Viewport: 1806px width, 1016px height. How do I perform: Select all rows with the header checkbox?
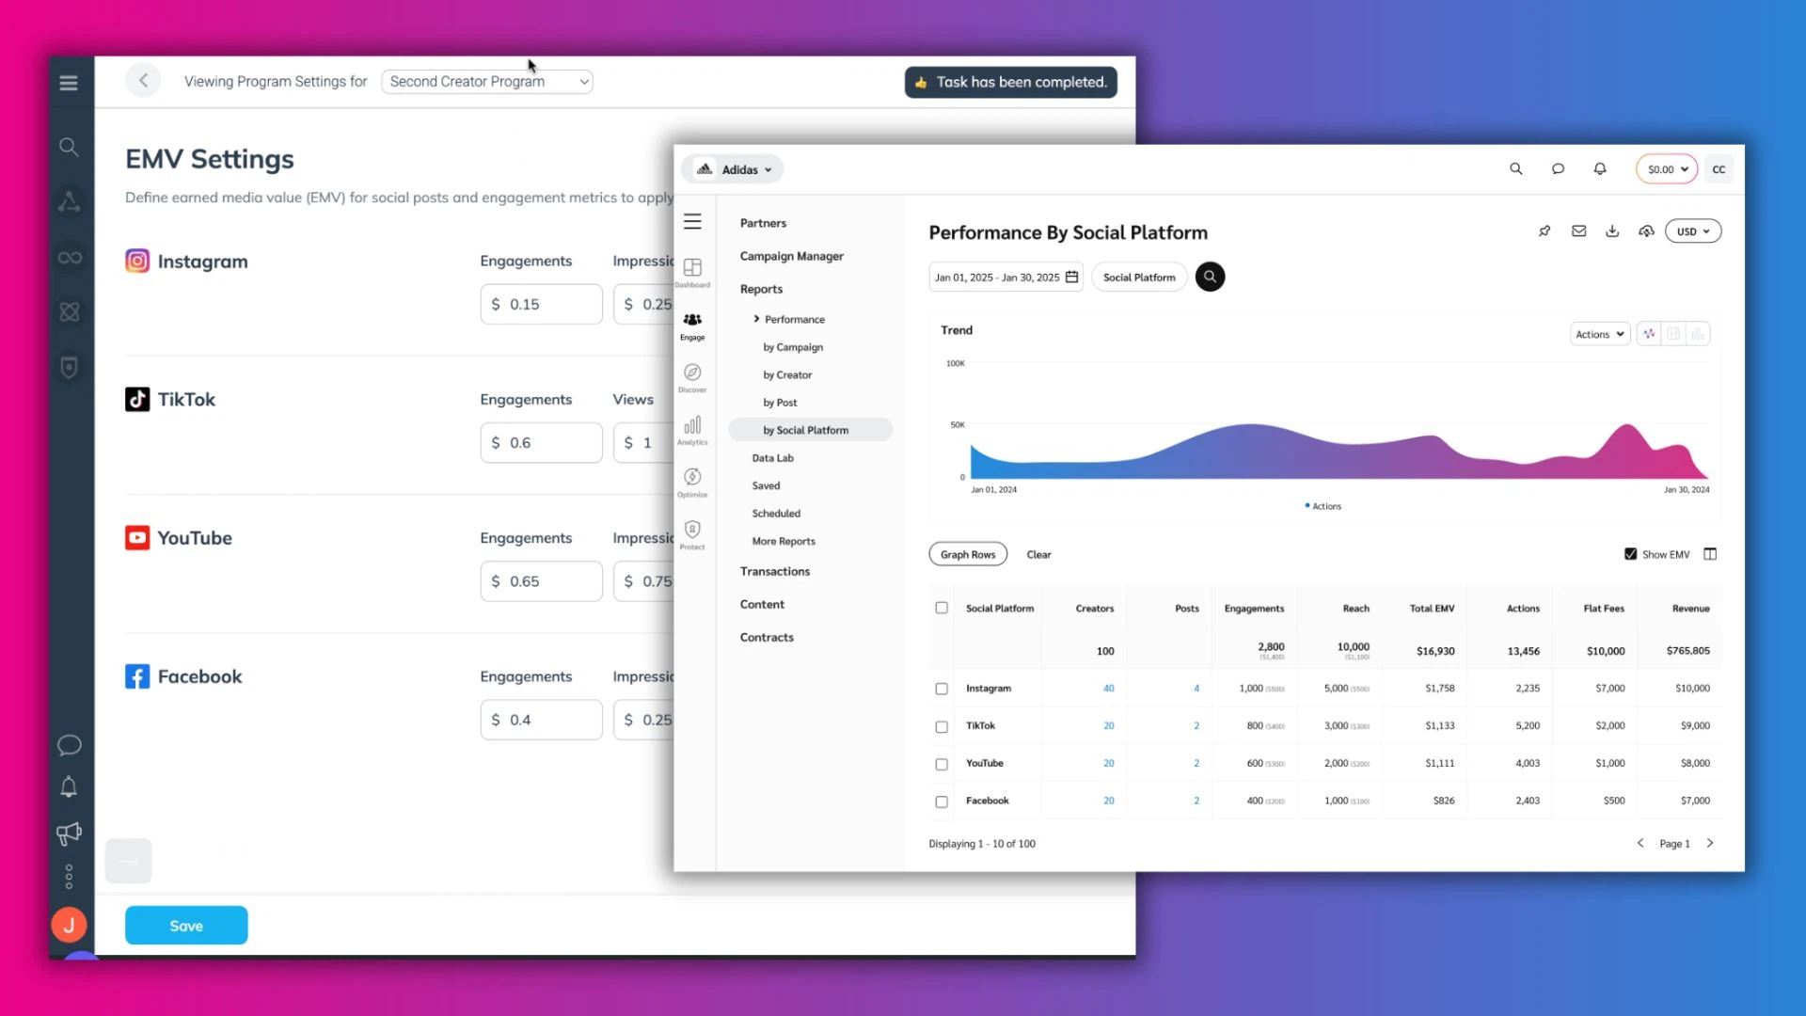941,608
